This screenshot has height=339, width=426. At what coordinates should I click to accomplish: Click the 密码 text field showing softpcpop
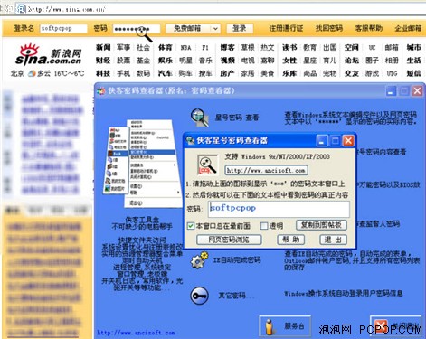279,209
